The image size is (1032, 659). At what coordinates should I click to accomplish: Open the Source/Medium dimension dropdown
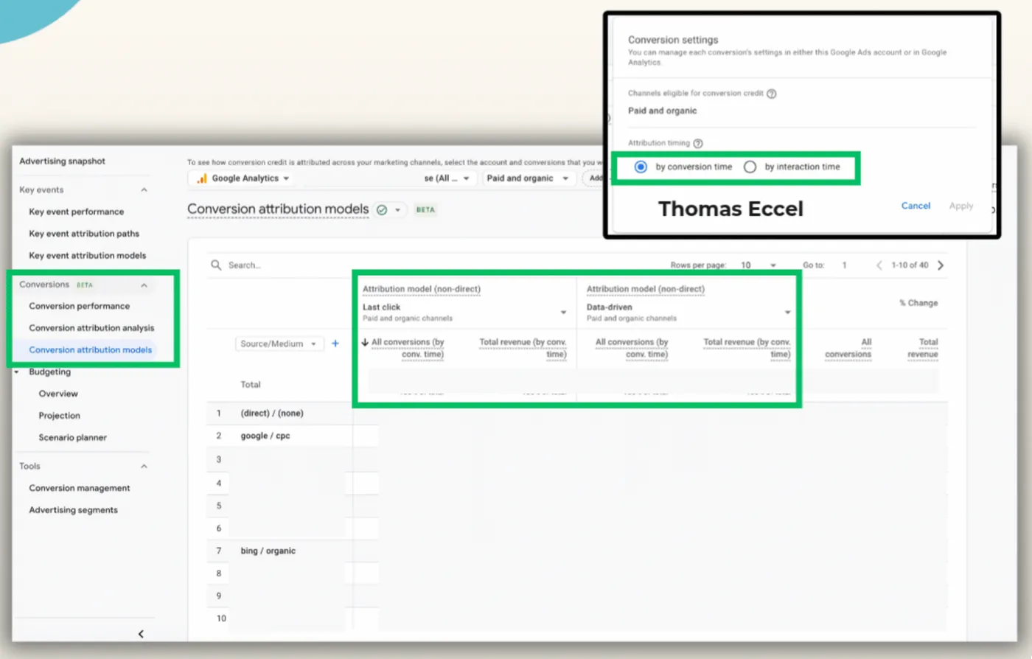coord(279,344)
